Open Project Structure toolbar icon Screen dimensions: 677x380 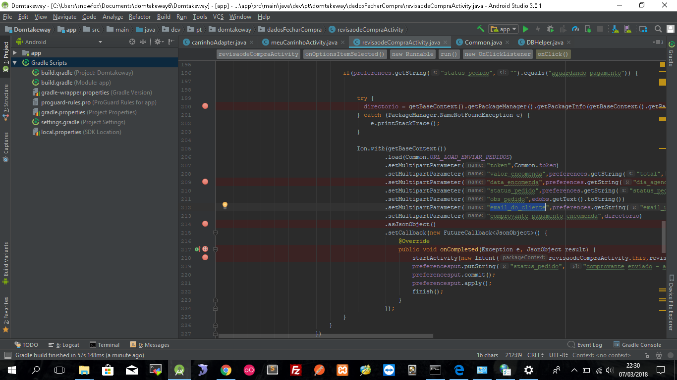coord(643,29)
